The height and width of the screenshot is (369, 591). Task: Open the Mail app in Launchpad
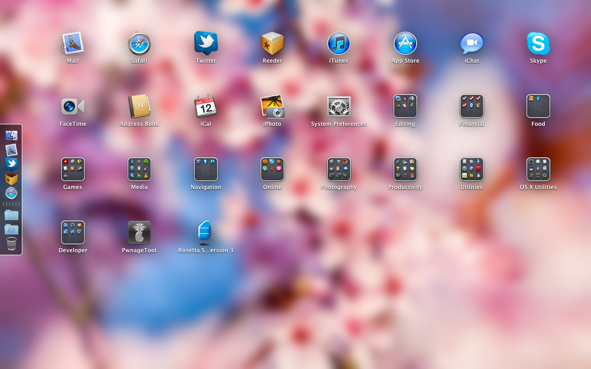click(72, 43)
